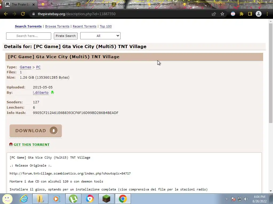This screenshot has width=273, height=204.
Task: Bookmark this page with the star
Action: tap(222, 14)
